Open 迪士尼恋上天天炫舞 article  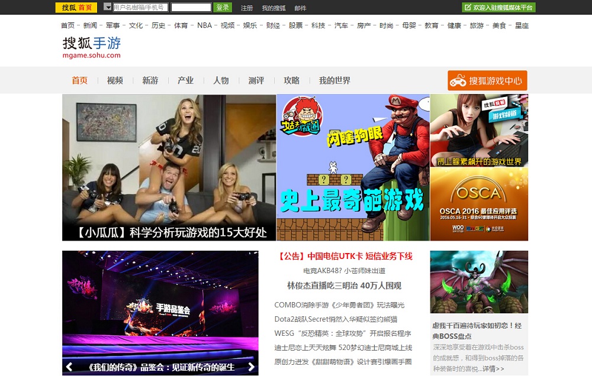tap(343, 348)
